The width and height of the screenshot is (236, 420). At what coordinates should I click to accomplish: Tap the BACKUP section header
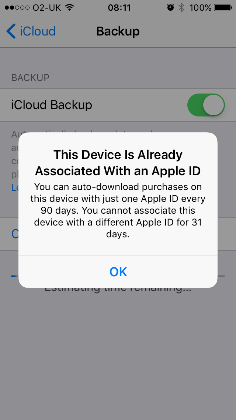point(30,78)
